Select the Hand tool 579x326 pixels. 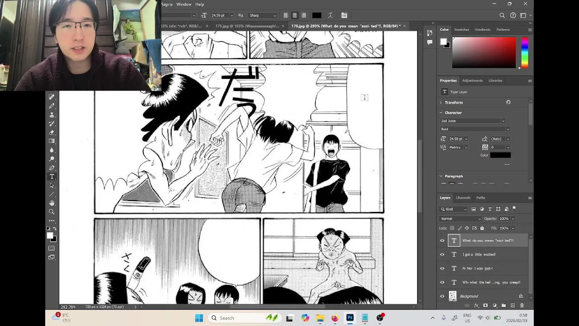(x=52, y=203)
